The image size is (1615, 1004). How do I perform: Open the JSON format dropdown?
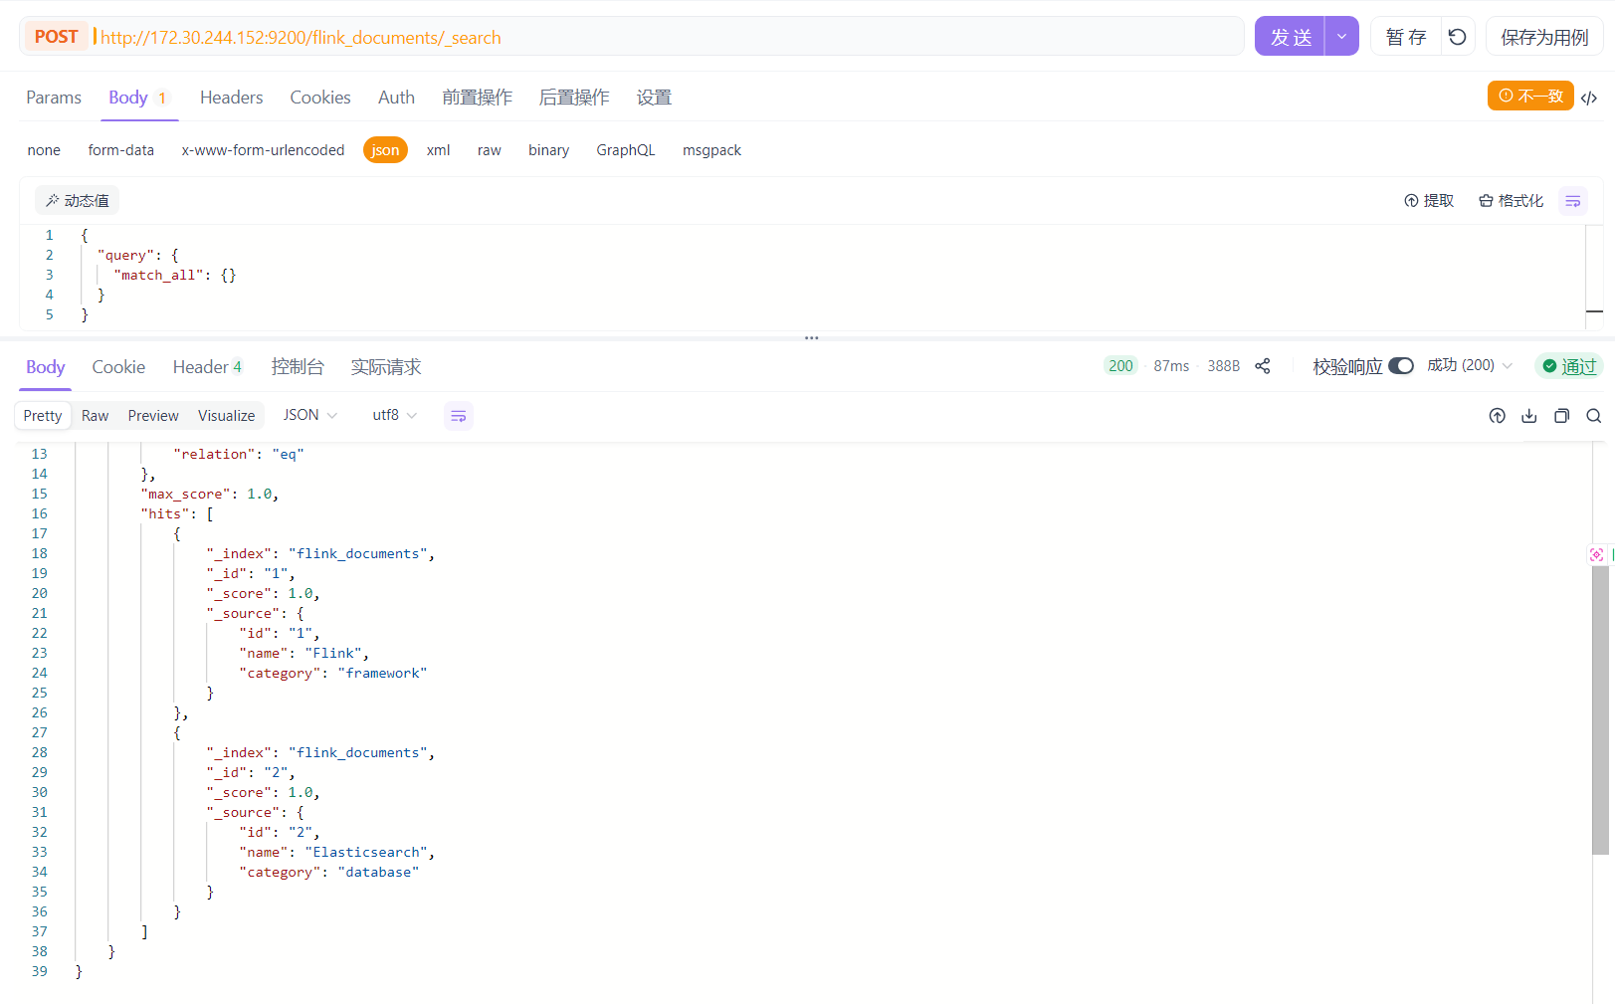pyautogui.click(x=309, y=415)
